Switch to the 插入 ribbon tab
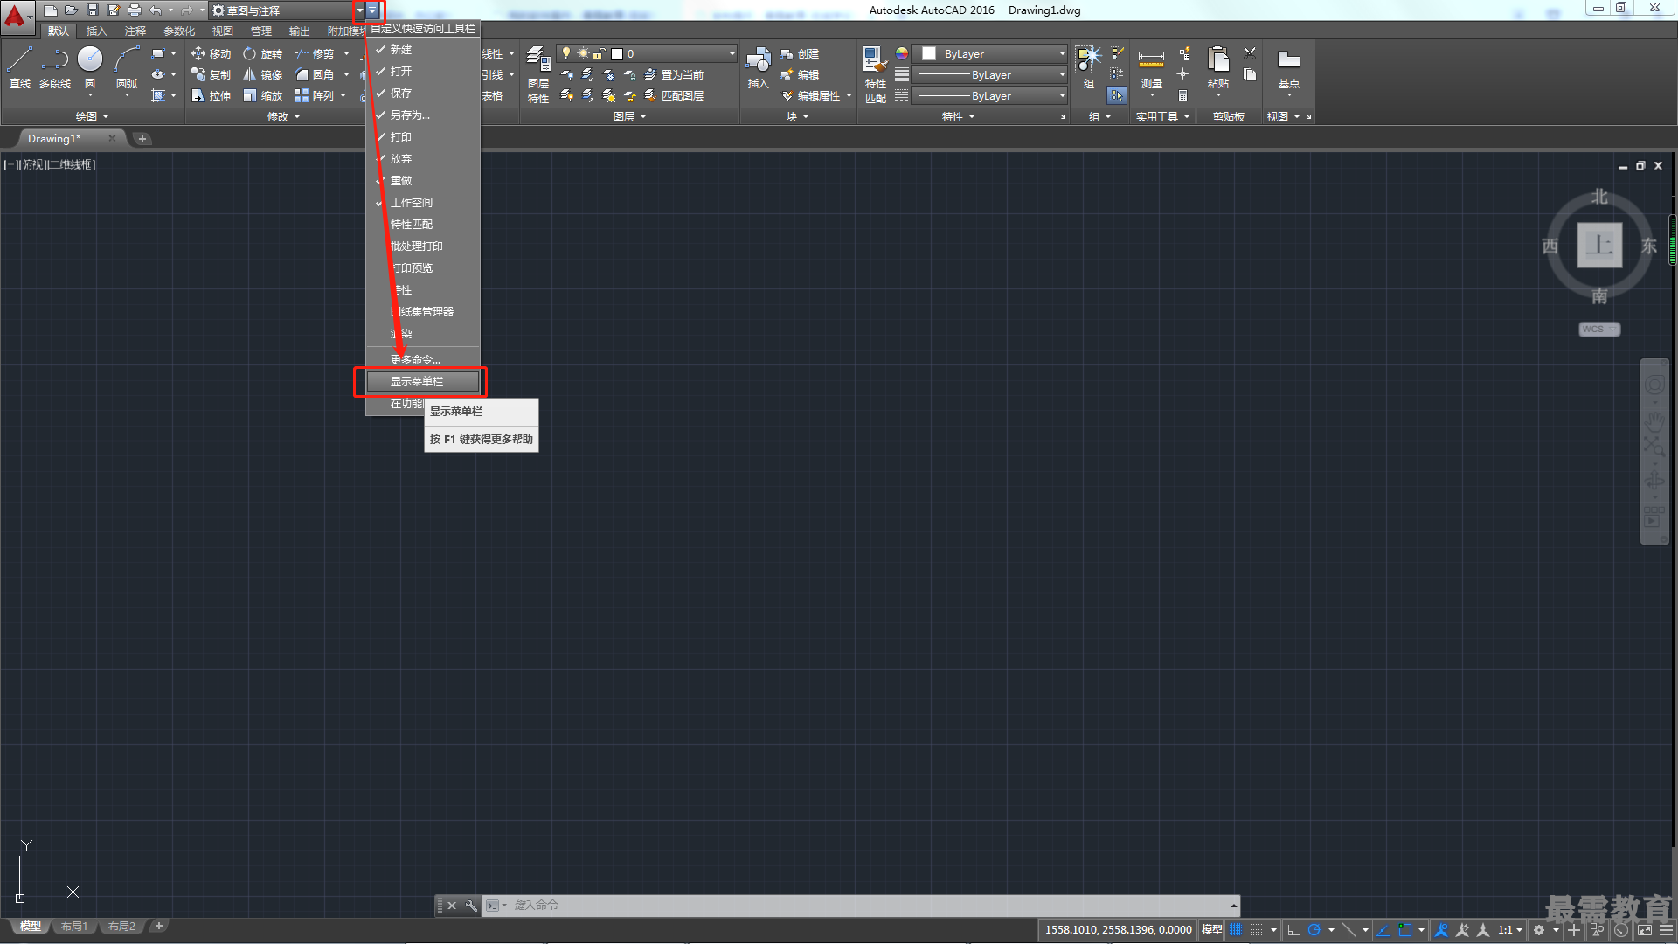 tap(96, 31)
